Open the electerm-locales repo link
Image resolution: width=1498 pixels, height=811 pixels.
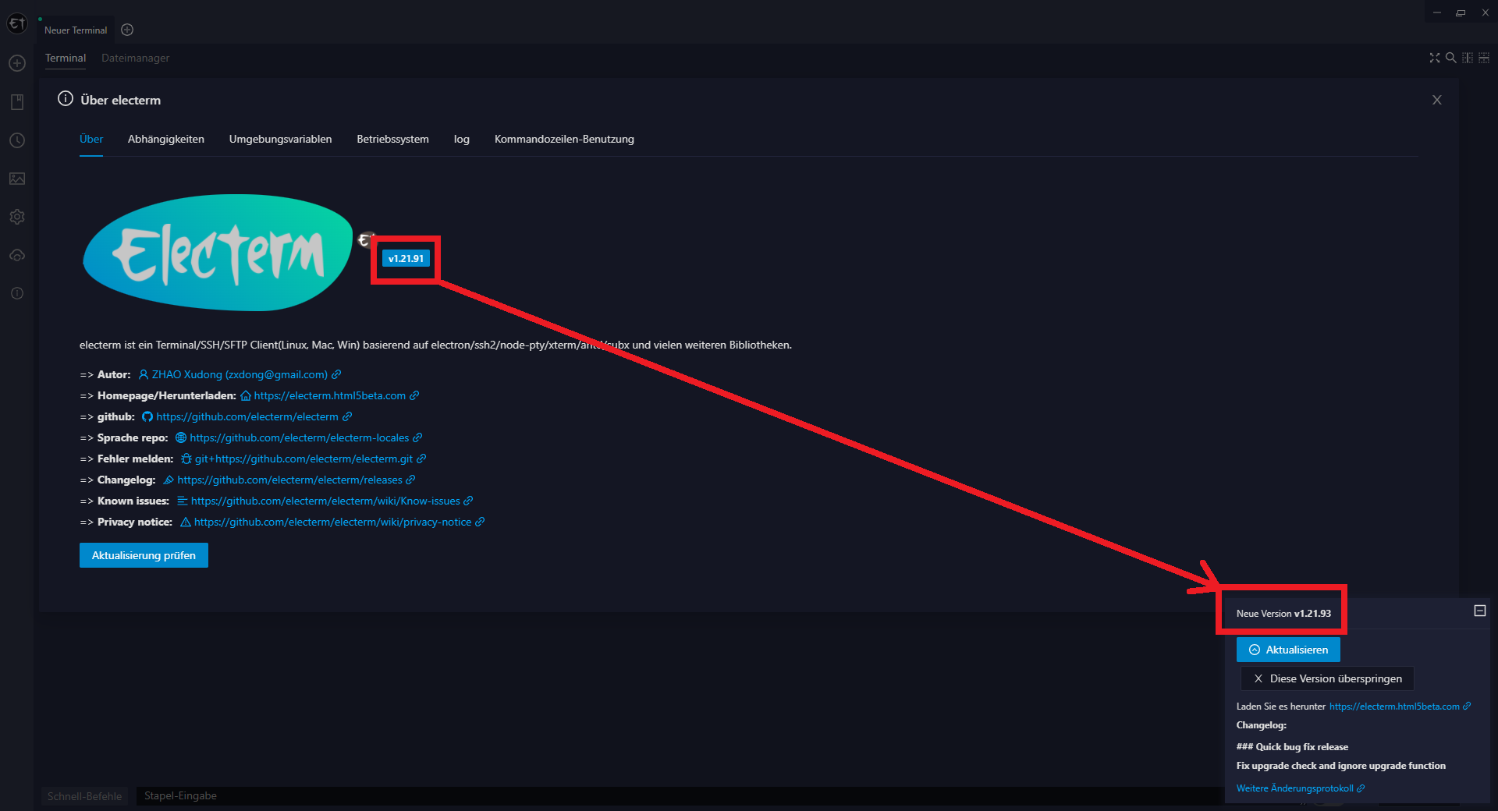coord(299,437)
